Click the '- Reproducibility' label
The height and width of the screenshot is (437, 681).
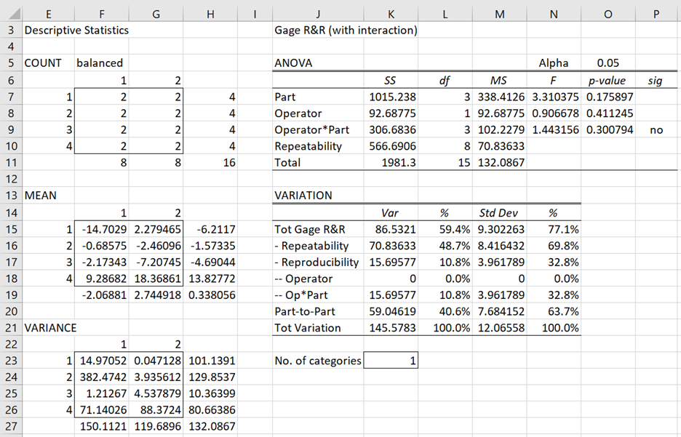(316, 262)
